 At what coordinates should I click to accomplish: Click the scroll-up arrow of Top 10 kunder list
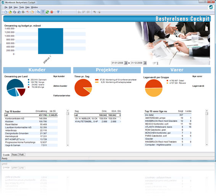(x=68, y=111)
